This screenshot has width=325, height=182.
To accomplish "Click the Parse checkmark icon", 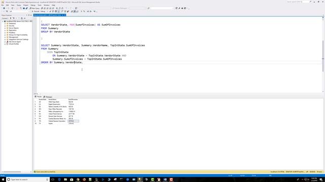I will click(x=50, y=11).
